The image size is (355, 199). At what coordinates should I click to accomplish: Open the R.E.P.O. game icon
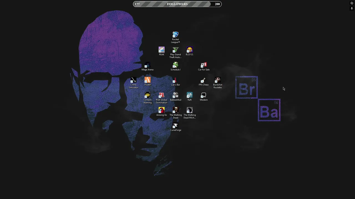pyautogui.click(x=189, y=51)
